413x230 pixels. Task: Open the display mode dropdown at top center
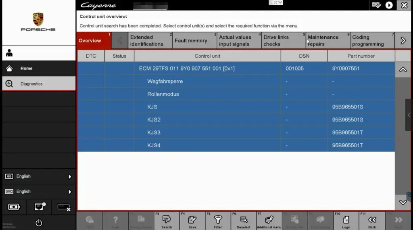click(276, 2)
